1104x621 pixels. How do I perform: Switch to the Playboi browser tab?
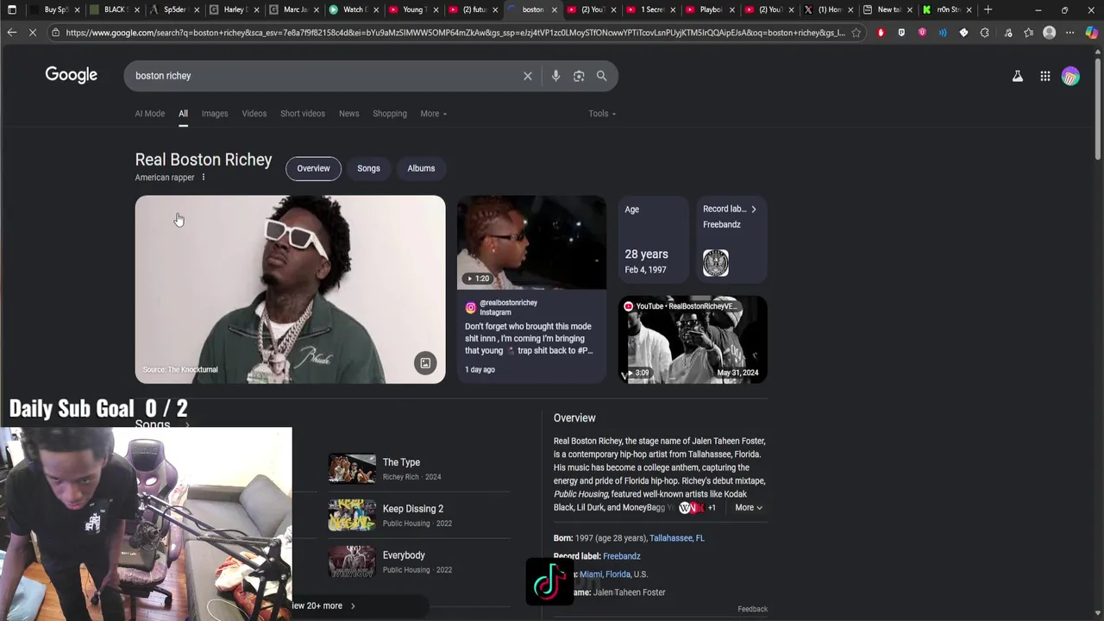click(712, 9)
